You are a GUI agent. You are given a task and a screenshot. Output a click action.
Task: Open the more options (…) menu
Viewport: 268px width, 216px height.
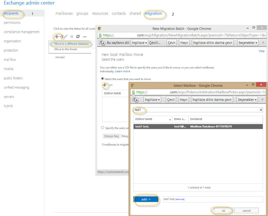tap(85, 37)
